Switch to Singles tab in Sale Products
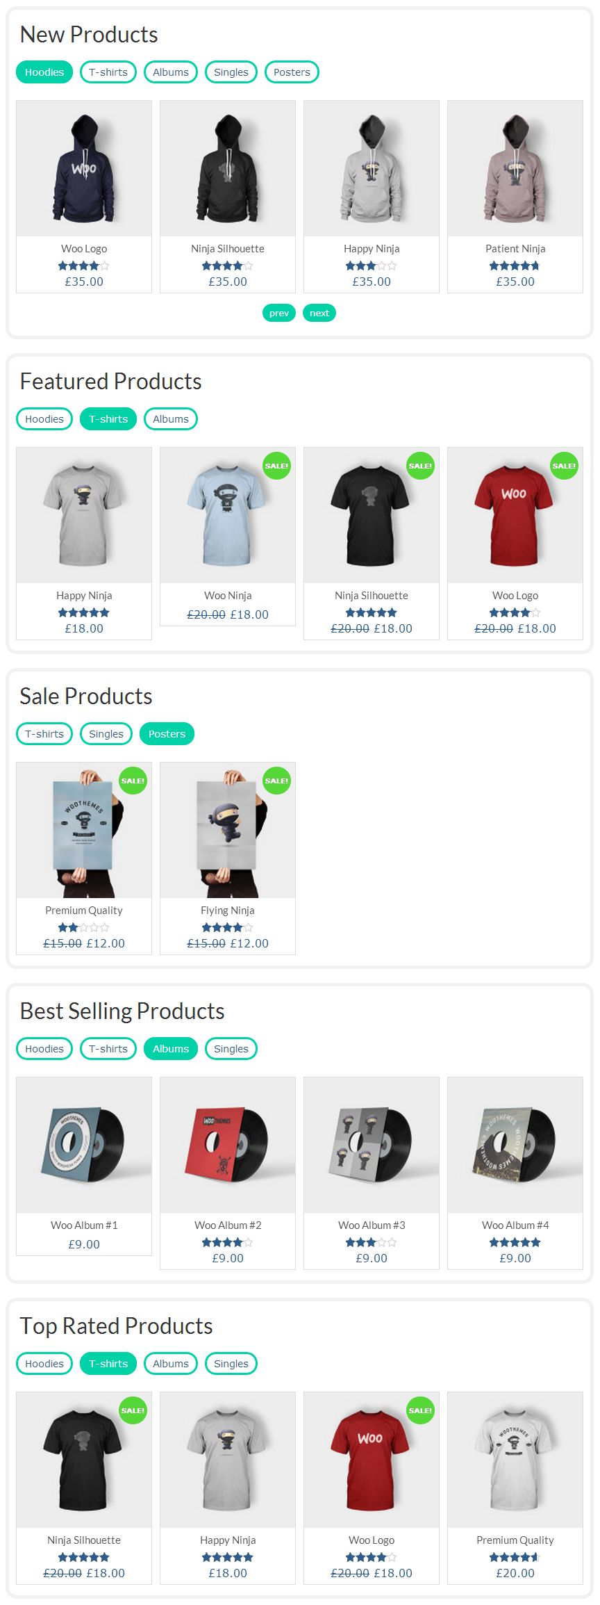The width and height of the screenshot is (600, 1605). [106, 734]
